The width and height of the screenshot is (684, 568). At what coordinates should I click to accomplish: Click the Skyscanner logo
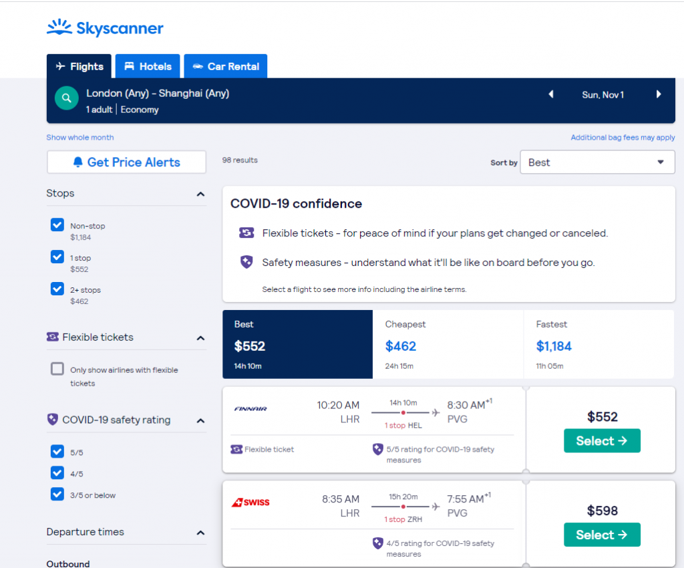(105, 28)
